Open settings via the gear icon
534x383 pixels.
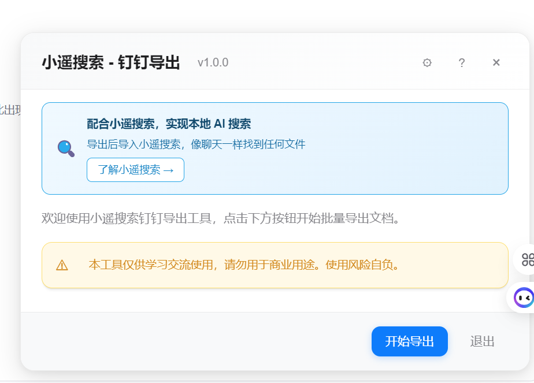pos(427,63)
